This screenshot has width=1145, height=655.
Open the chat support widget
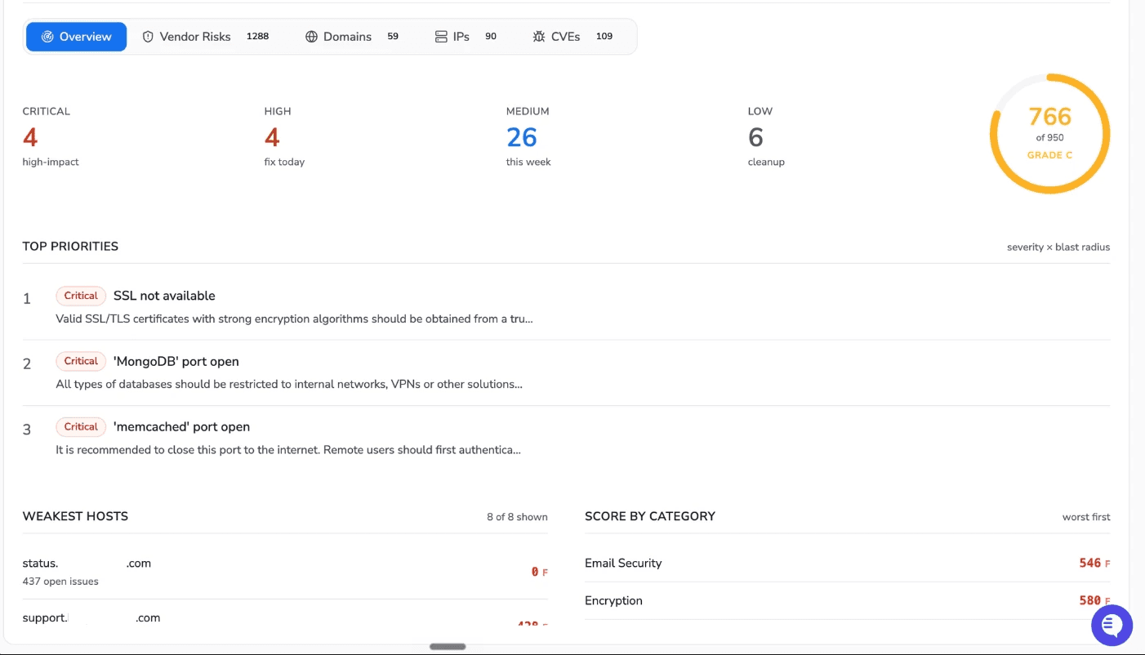click(1112, 626)
